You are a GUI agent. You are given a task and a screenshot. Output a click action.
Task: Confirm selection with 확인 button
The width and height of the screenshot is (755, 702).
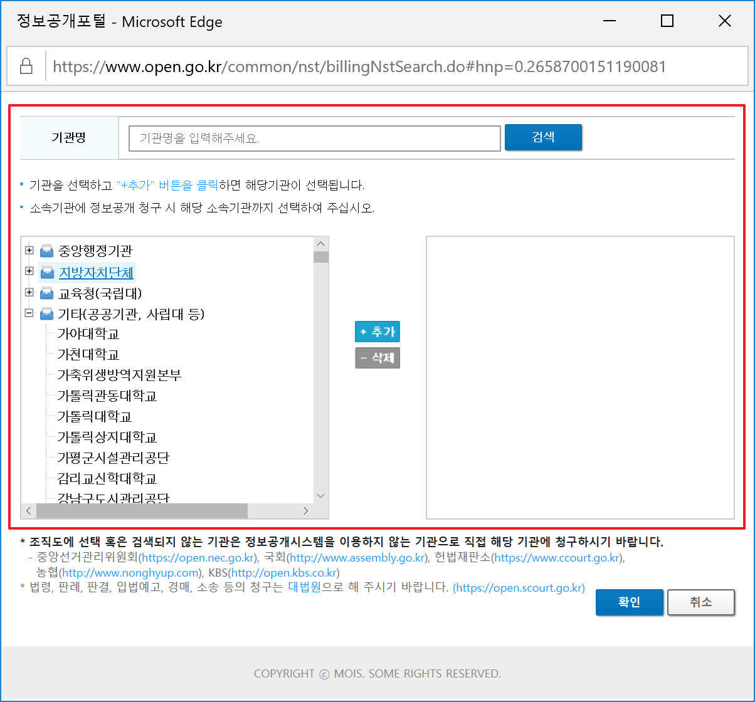(629, 602)
